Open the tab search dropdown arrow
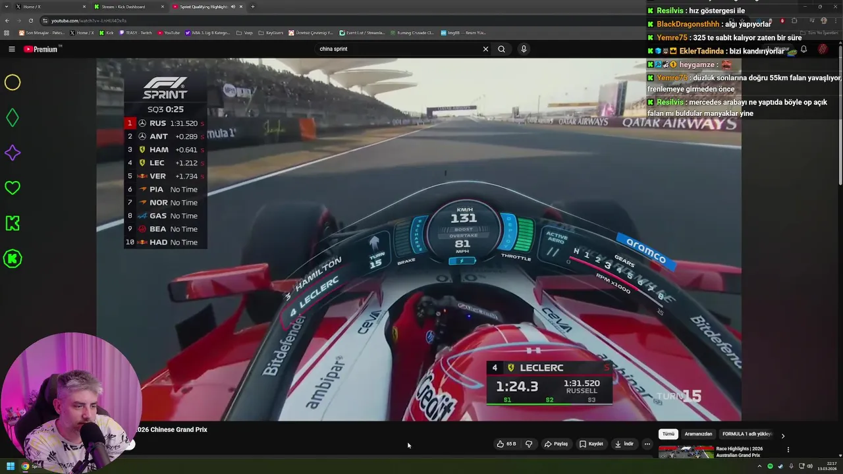This screenshot has width=843, height=474. point(6,7)
